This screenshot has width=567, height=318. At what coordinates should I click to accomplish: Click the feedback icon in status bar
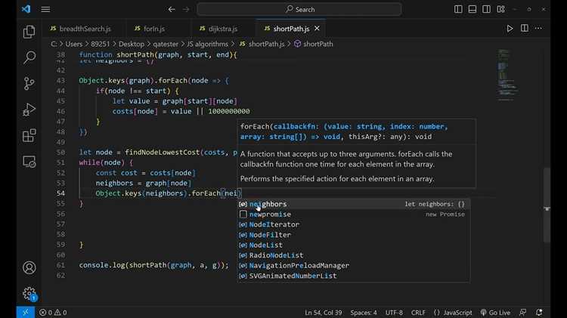click(x=523, y=313)
